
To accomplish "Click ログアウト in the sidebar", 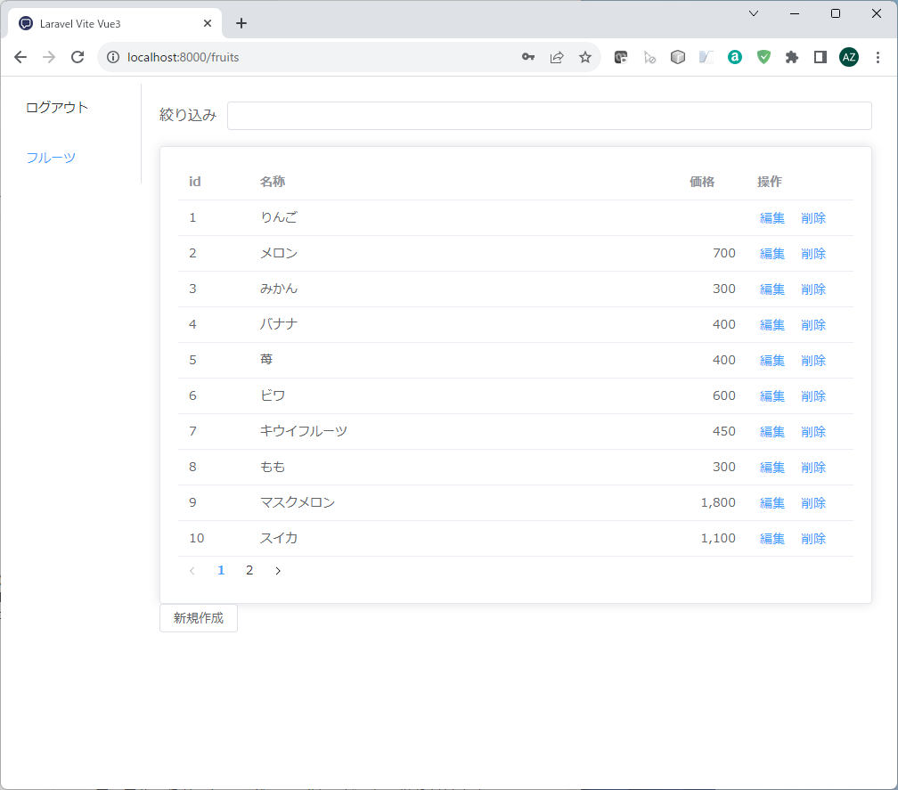I will click(57, 108).
